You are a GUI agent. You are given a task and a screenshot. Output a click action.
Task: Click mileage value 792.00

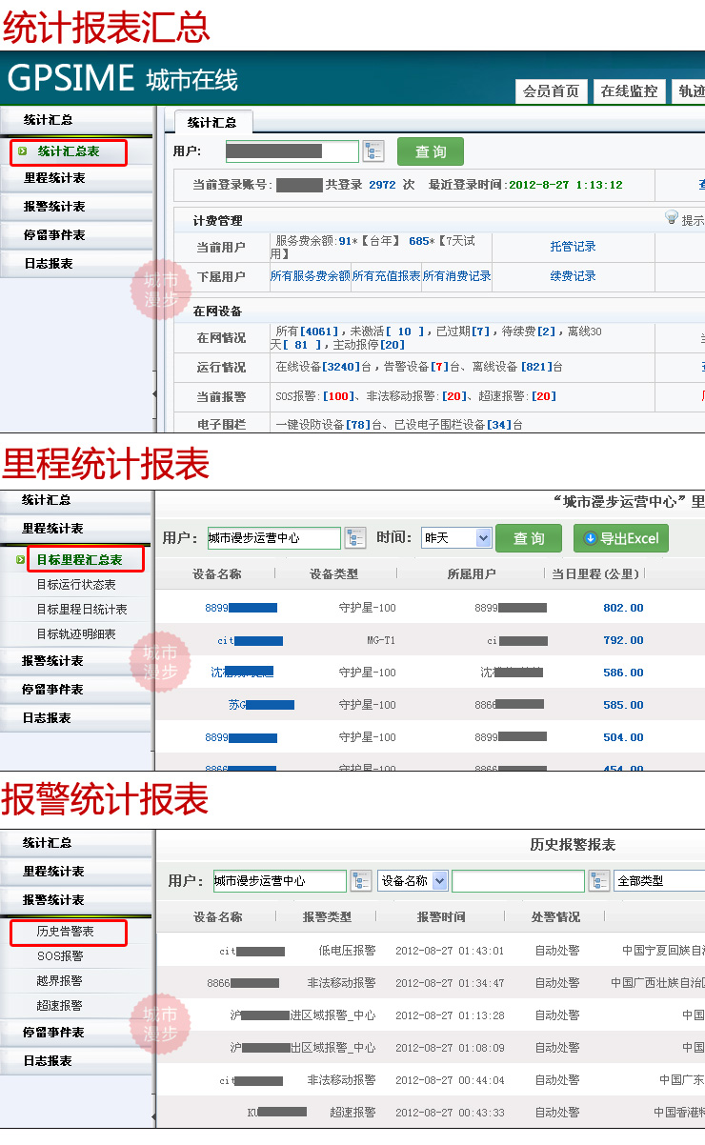[x=623, y=640]
